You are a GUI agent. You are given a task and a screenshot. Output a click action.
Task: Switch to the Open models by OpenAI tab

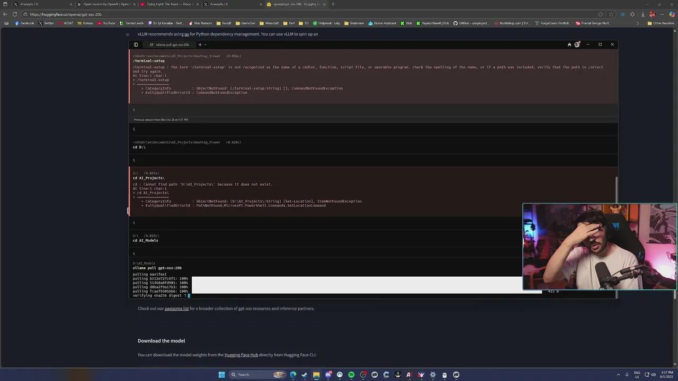pos(106,4)
